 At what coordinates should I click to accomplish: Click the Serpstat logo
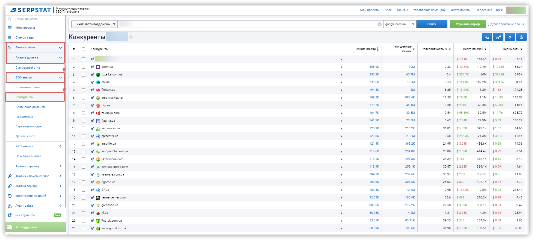point(30,10)
